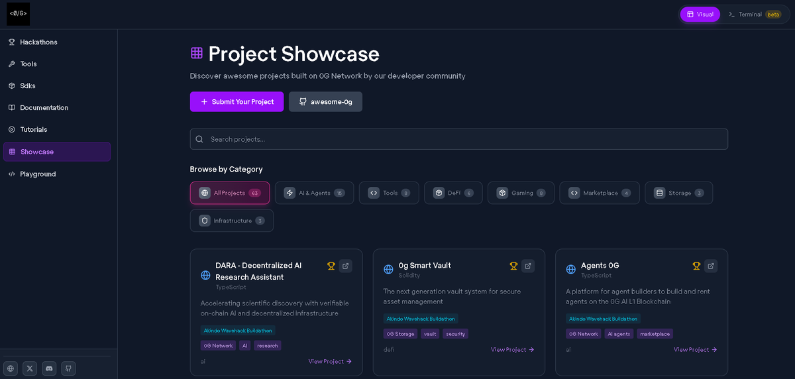Filter by Tools category chip
This screenshot has height=379, width=795.
coord(389,193)
